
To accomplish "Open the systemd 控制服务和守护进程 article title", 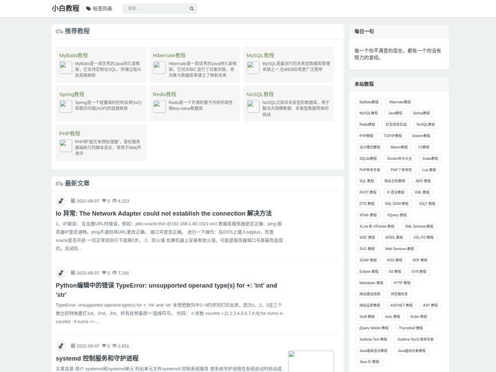I will coord(97,358).
